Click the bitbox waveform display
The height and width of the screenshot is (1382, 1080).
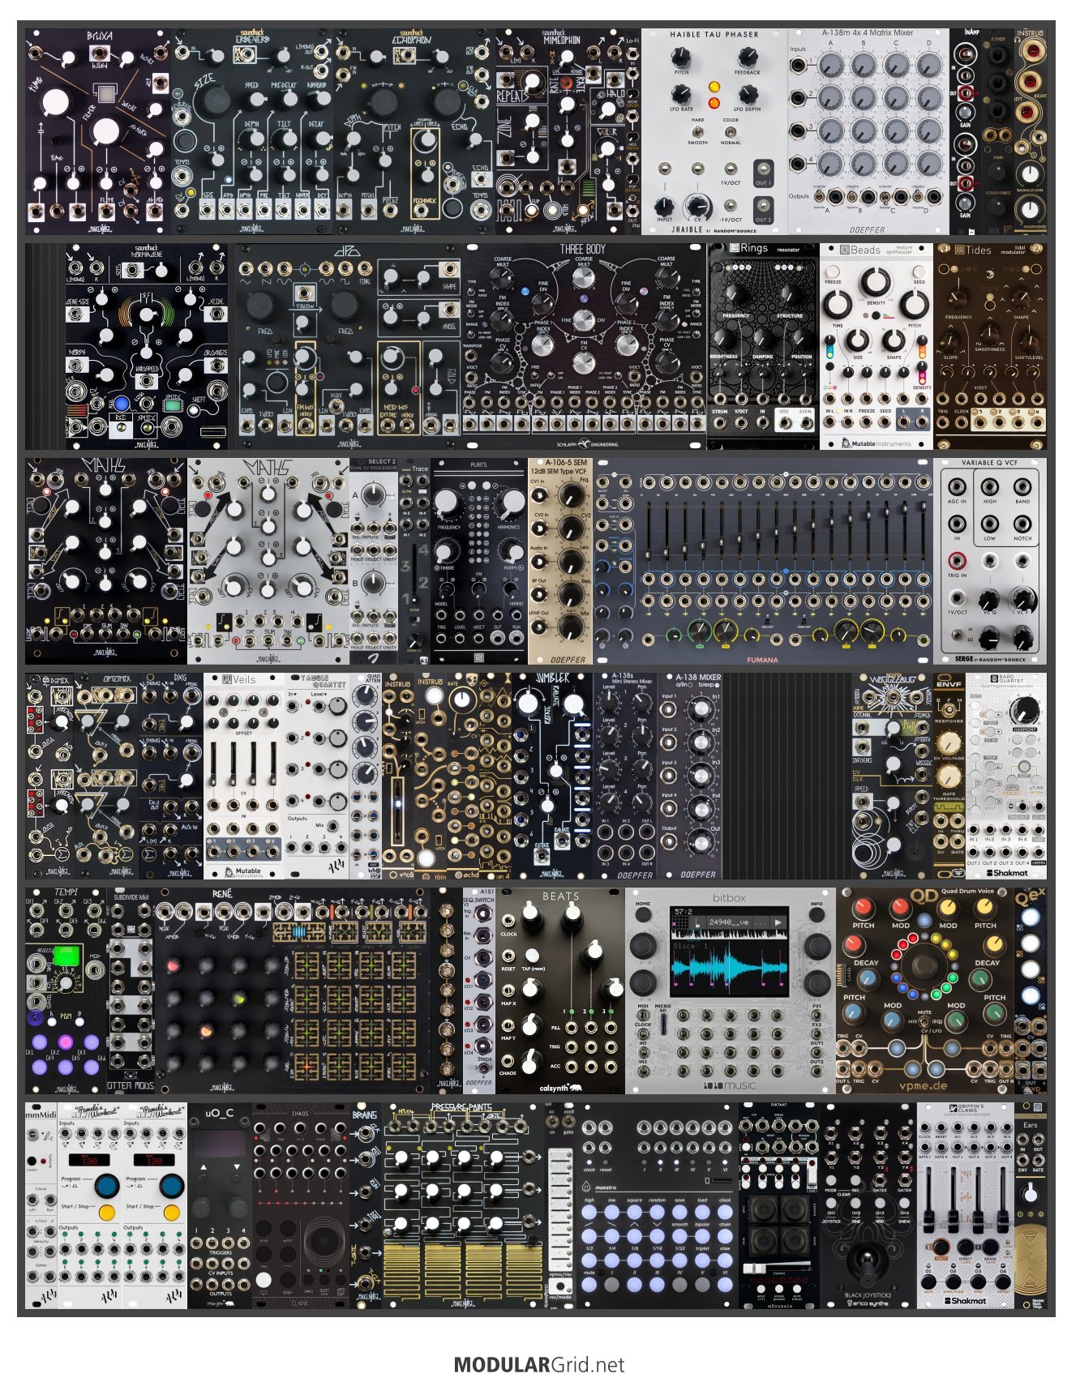click(x=730, y=951)
